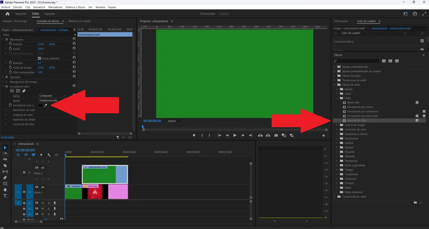Export frame with camera icon
Viewport: 429px width, 229px height.
[276, 135]
